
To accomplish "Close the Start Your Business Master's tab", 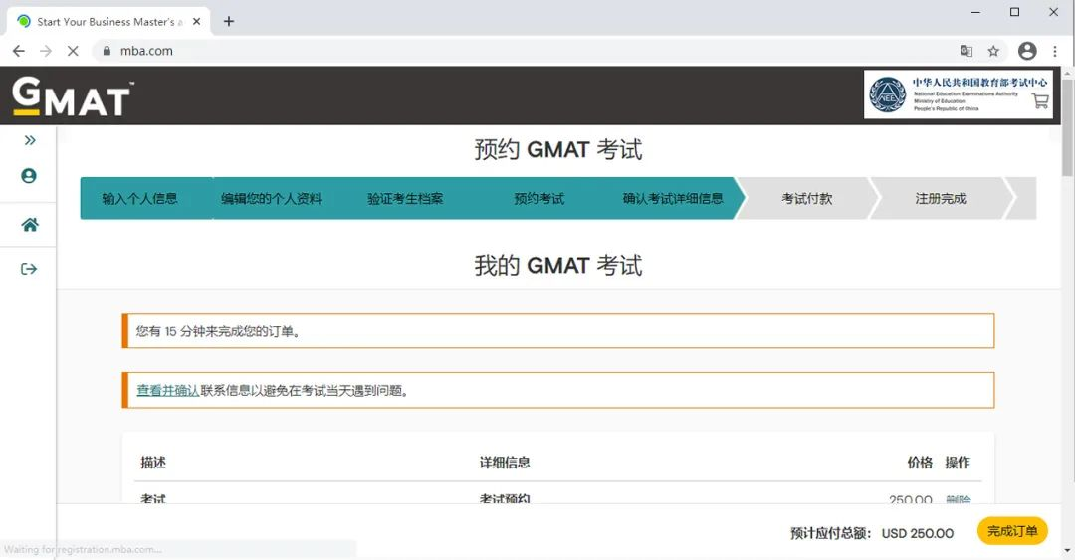I will point(197,21).
